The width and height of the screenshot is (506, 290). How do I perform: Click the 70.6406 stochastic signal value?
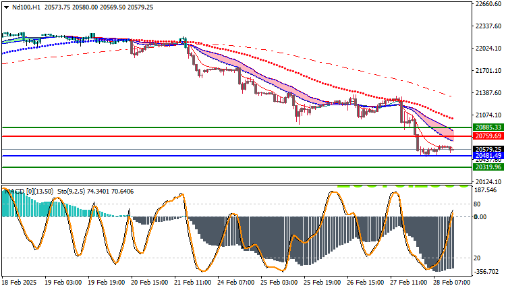coord(122,192)
